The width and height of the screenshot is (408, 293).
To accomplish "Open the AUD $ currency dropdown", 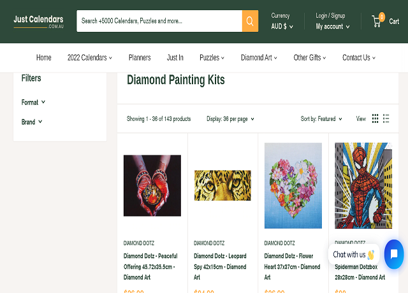I will [x=282, y=27].
